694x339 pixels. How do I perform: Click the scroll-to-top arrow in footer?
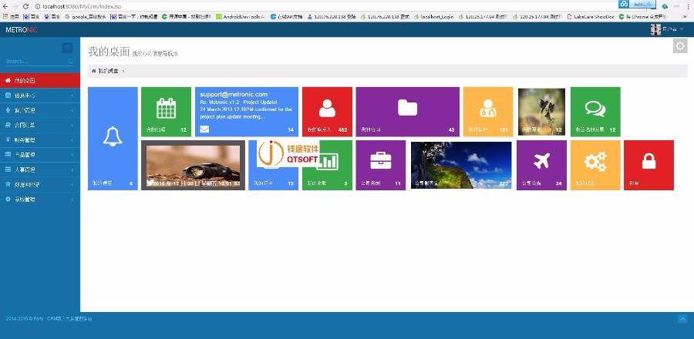pyautogui.click(x=682, y=319)
